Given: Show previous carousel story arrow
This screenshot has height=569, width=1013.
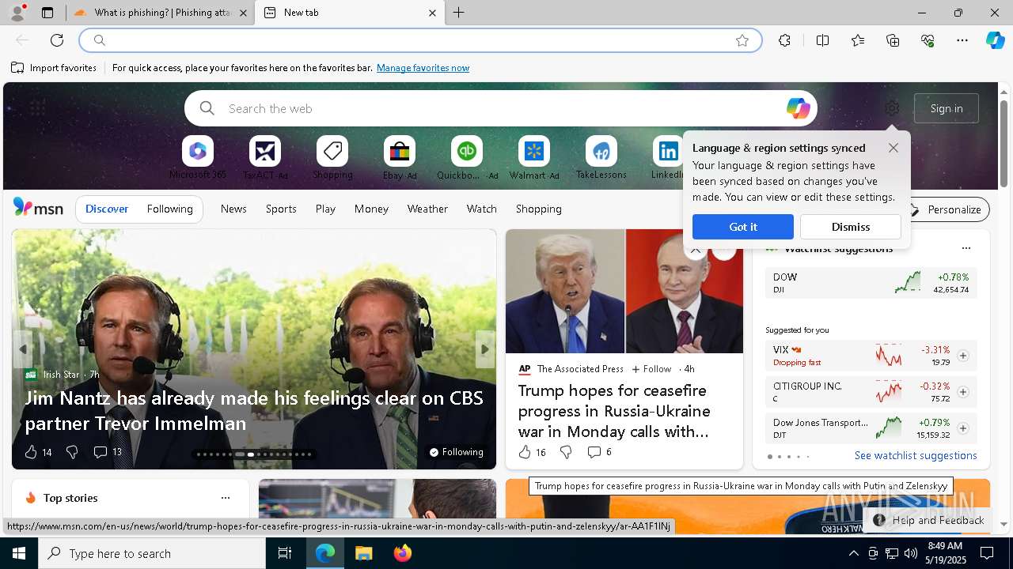Looking at the screenshot, I should [x=23, y=349].
